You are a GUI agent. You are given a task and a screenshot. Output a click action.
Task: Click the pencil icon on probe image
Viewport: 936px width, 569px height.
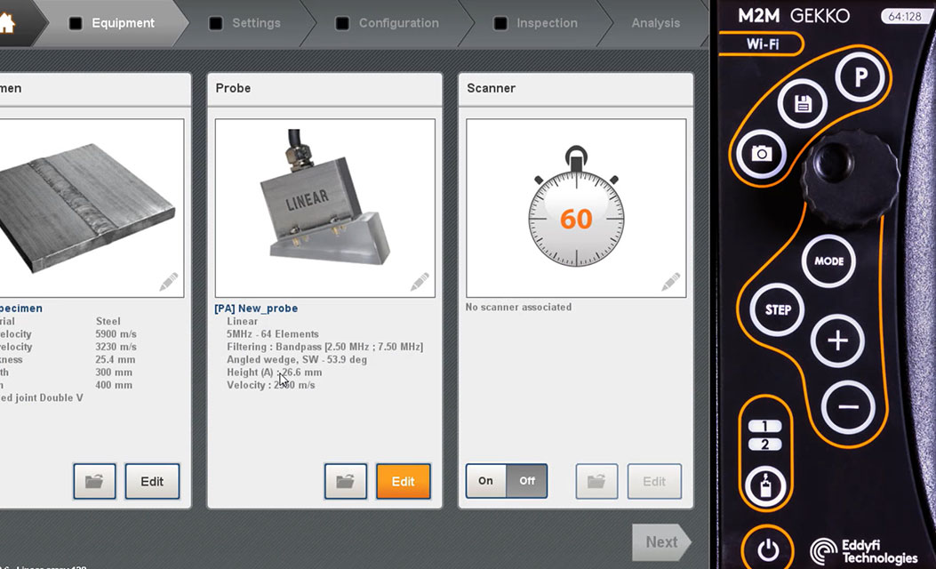click(x=420, y=282)
